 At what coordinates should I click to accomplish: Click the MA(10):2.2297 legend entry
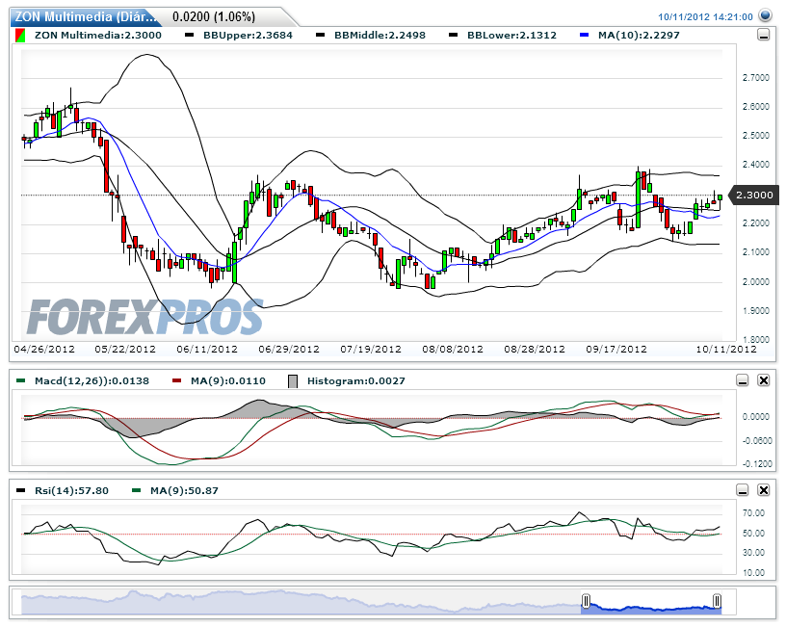click(630, 35)
